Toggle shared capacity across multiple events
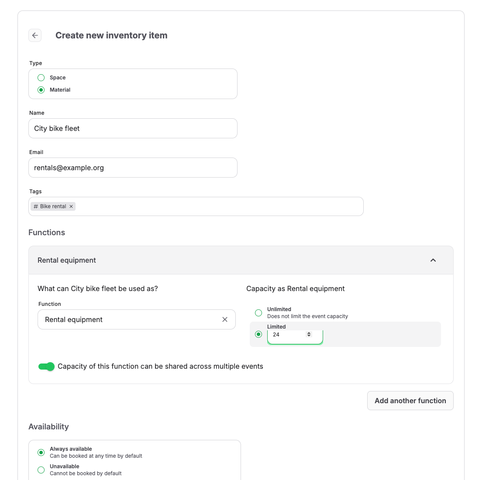503x480 pixels. (47, 367)
